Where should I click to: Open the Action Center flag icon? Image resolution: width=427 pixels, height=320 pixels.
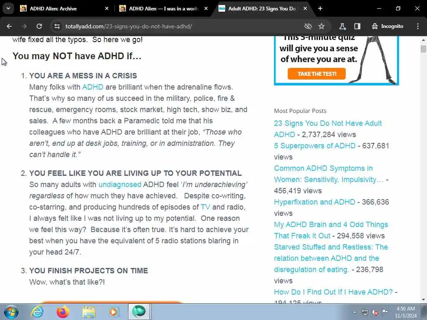[x=384, y=312]
